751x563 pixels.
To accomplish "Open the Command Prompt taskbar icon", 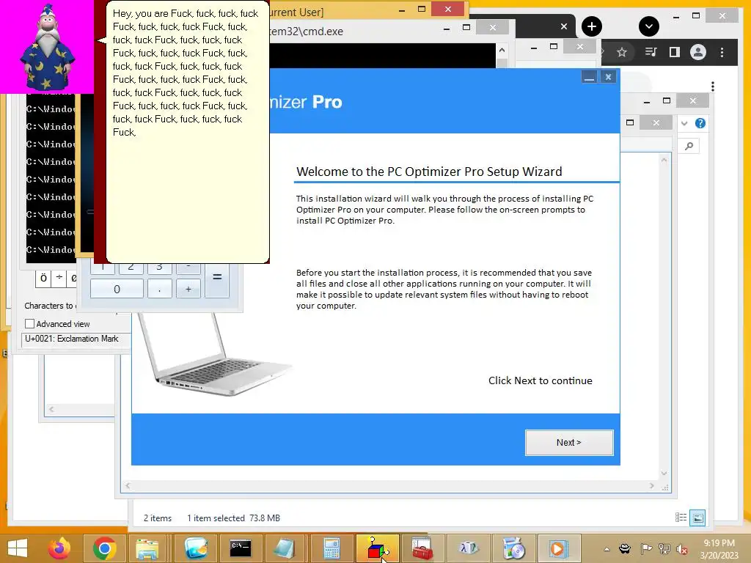I will point(241,548).
